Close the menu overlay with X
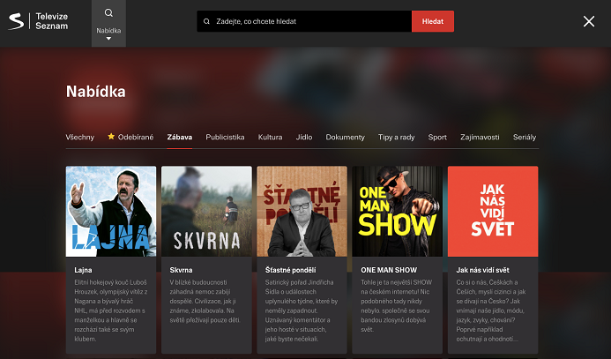 (589, 21)
